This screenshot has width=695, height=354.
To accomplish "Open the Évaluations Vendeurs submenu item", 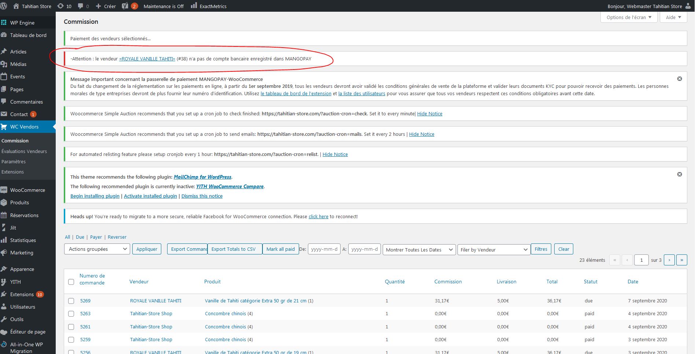I will [x=24, y=151].
